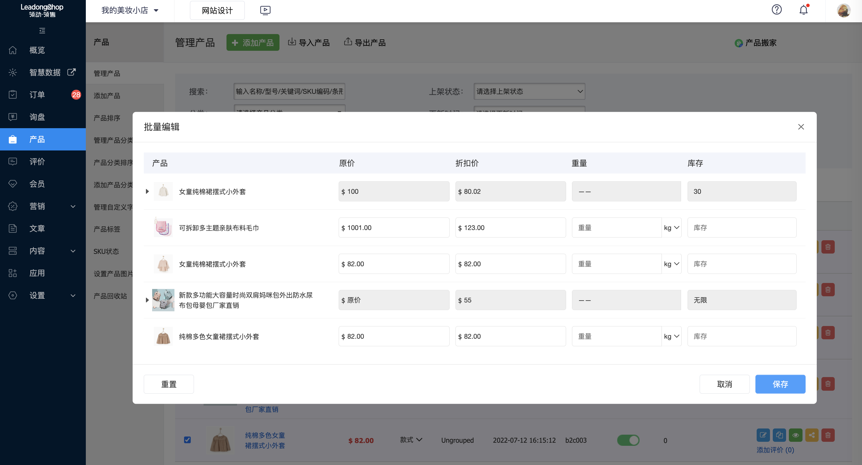Toggle the green status switch for 纯棉多色女童 product
This screenshot has height=465, width=862.
coord(628,440)
